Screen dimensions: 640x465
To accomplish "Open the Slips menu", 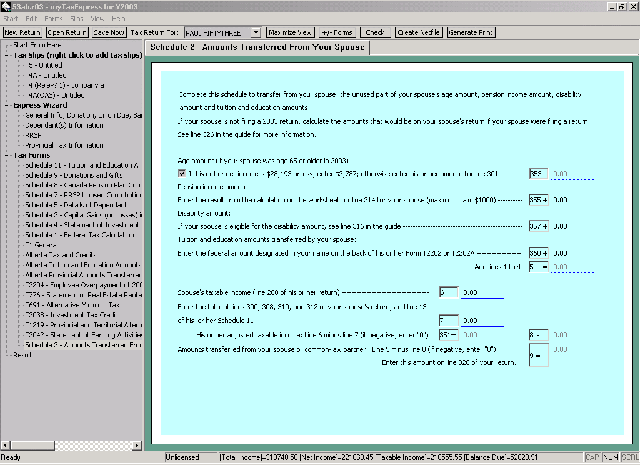I will click(x=76, y=19).
